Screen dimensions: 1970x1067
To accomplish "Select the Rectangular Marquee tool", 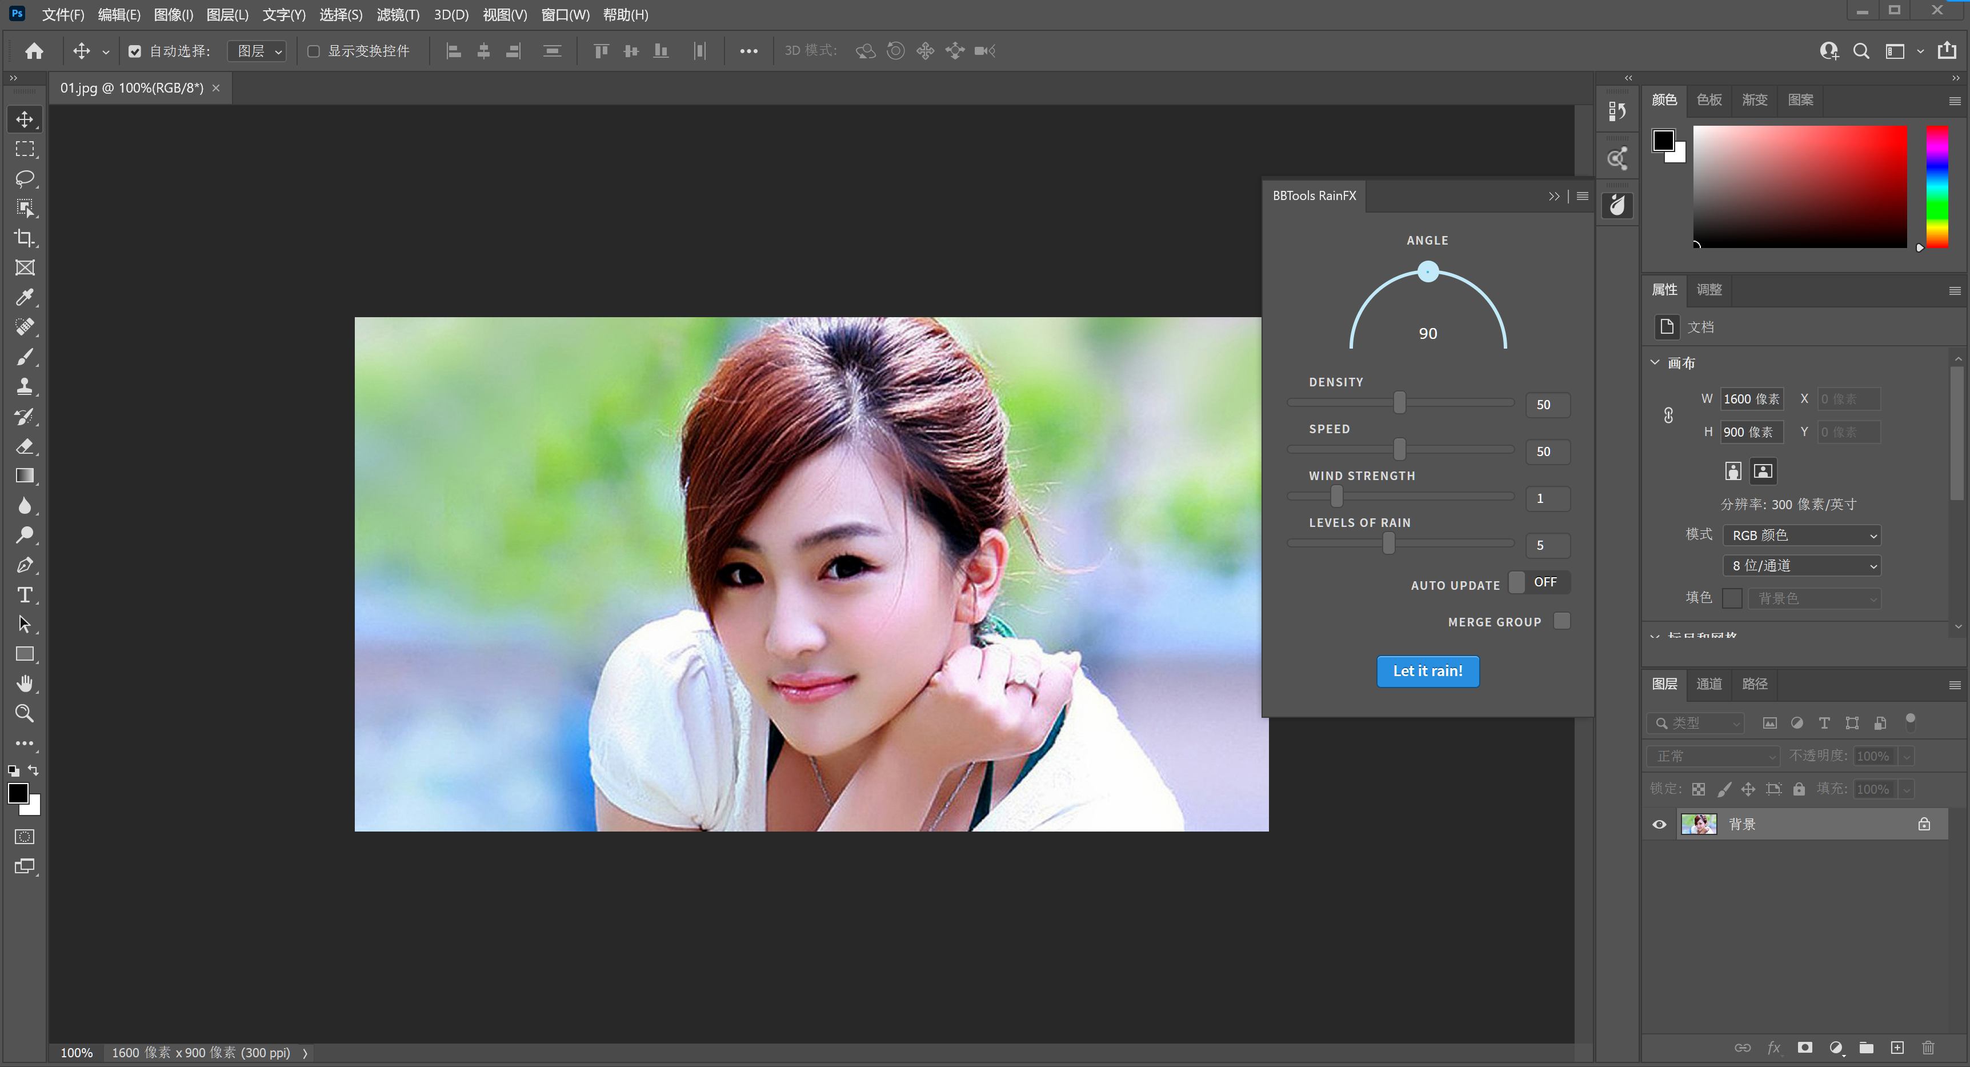I will [x=25, y=149].
